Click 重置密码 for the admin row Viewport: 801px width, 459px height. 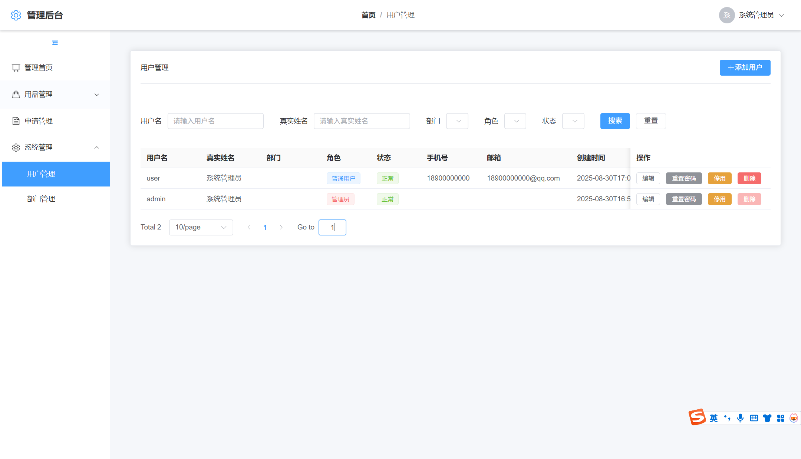click(683, 199)
